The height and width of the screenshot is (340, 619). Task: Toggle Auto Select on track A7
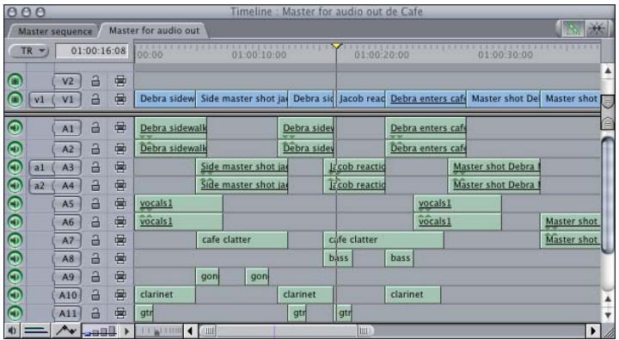120,240
